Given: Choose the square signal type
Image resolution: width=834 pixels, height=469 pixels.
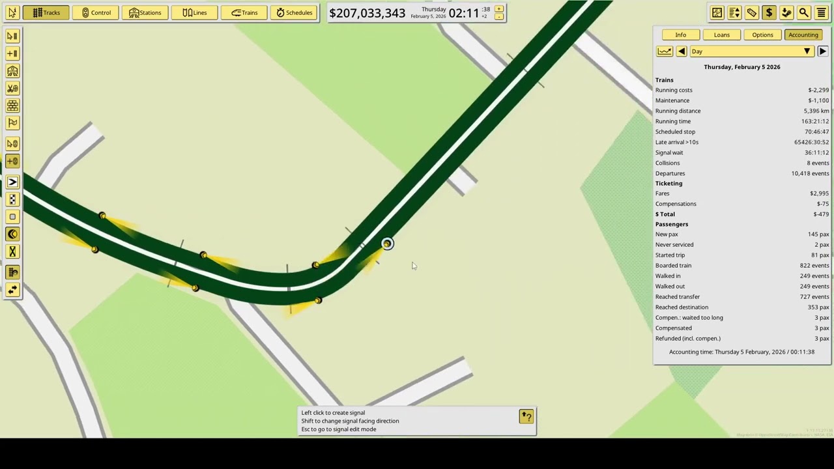Looking at the screenshot, I should [12, 217].
